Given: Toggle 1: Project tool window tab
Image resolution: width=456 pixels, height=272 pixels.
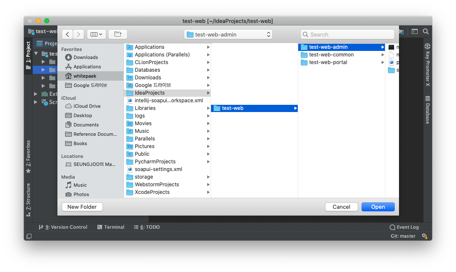Looking at the screenshot, I should click(28, 56).
